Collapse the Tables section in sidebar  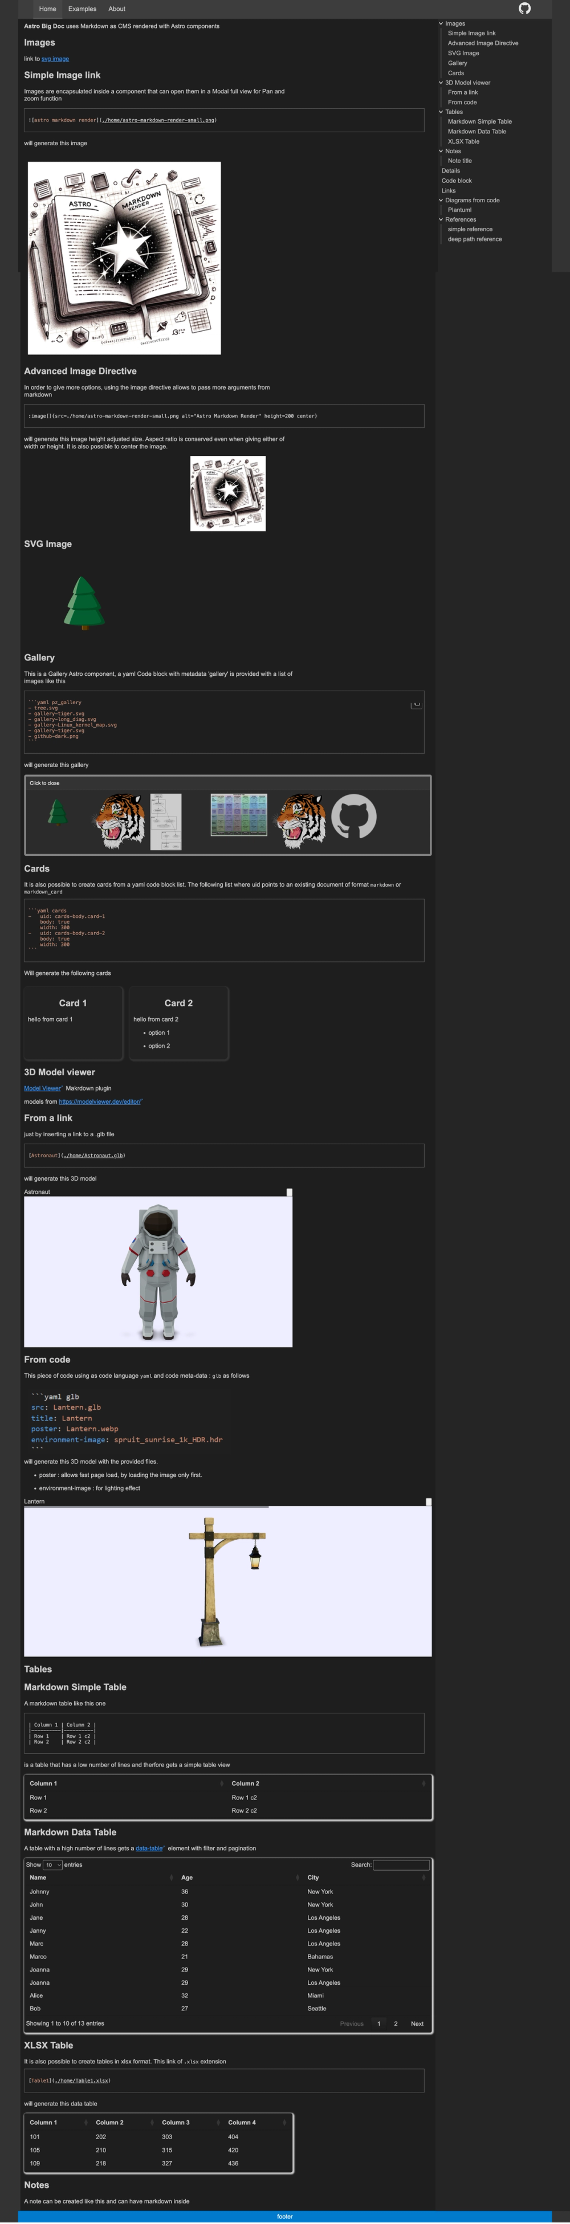click(441, 111)
